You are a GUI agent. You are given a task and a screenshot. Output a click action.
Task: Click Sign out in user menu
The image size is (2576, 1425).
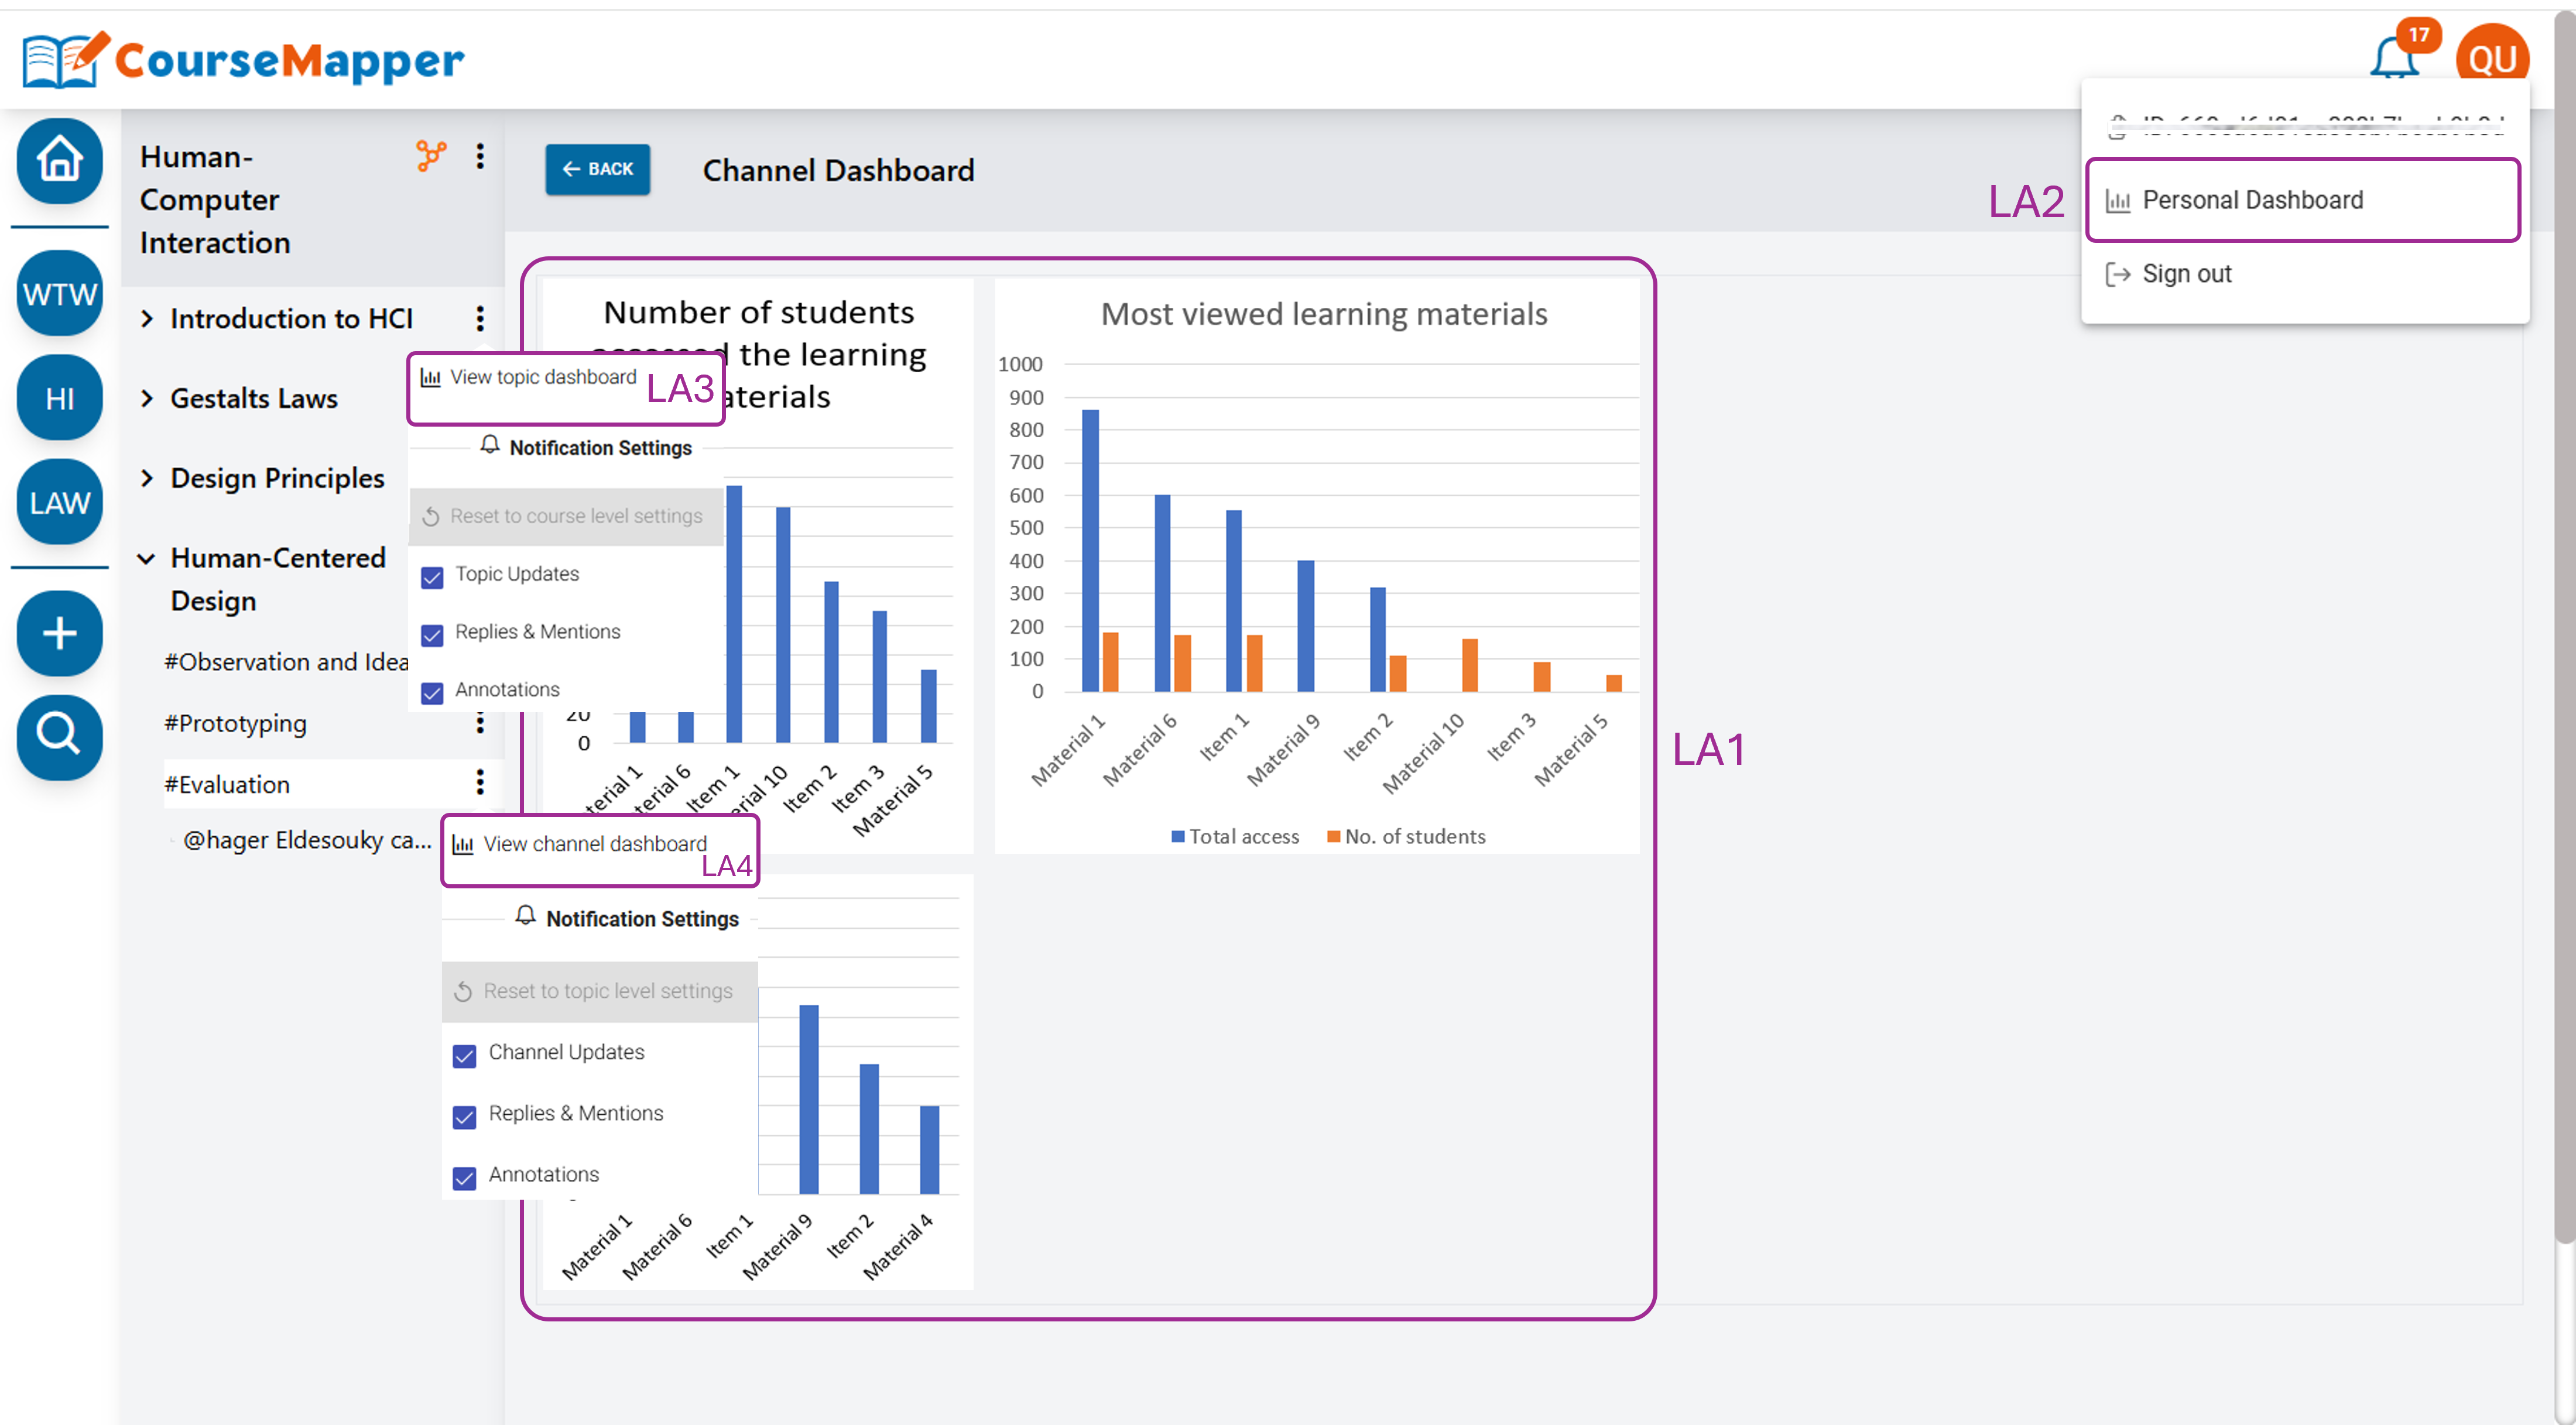[2186, 274]
